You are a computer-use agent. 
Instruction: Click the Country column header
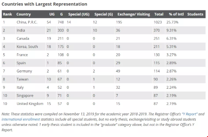[24, 14]
